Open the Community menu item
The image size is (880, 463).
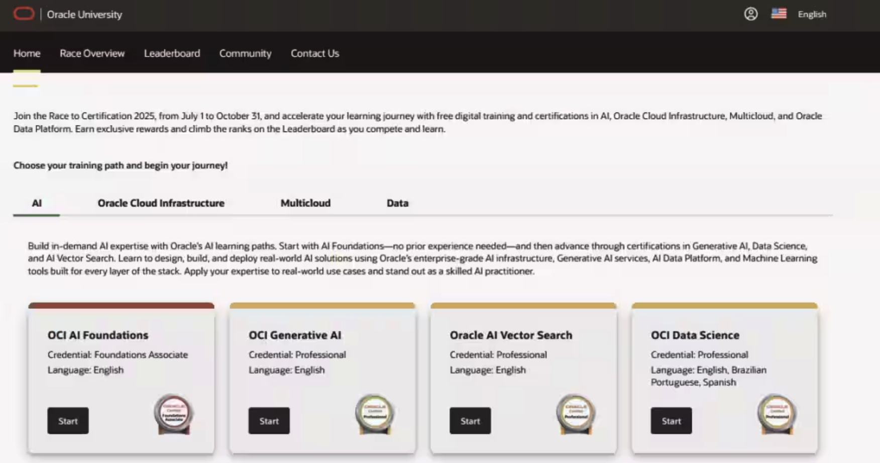(x=245, y=53)
